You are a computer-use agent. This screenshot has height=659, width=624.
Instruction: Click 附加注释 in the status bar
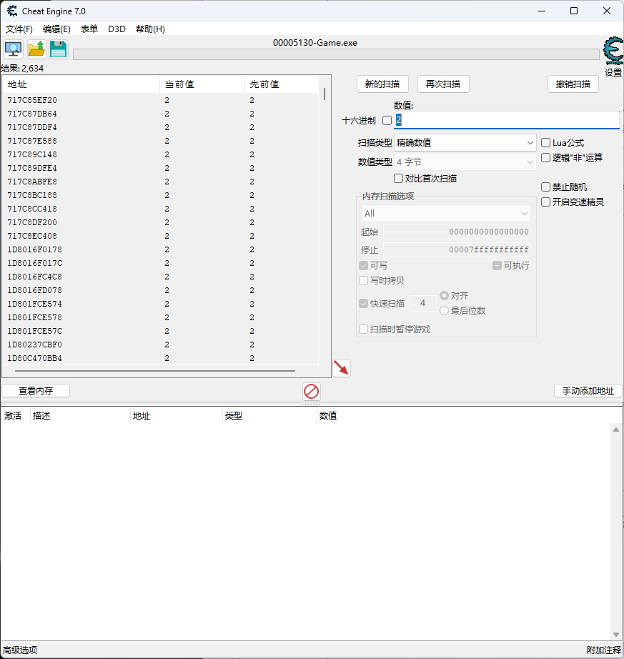click(604, 650)
